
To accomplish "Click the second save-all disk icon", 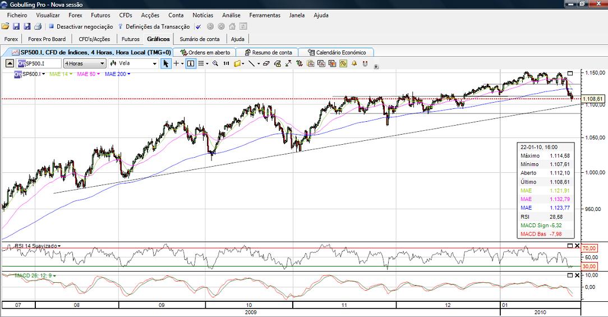I will coord(27,26).
